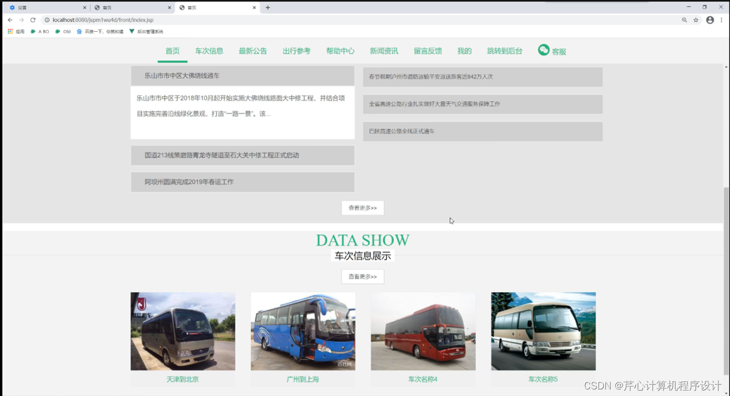The width and height of the screenshot is (730, 396).
Task: Open 车次信息 in the navigation menu
Action: pos(209,51)
